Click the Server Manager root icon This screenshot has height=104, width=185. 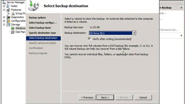click(x=4, y=2)
